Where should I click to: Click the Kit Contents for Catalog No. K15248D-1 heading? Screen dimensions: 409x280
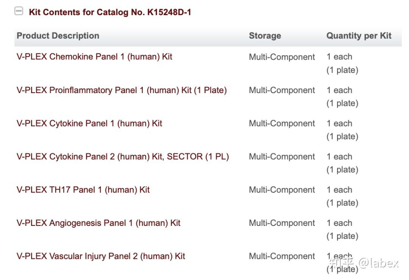(110, 12)
